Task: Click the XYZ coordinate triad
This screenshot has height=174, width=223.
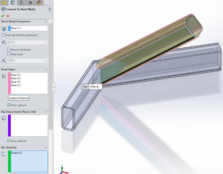Action: [x=64, y=170]
